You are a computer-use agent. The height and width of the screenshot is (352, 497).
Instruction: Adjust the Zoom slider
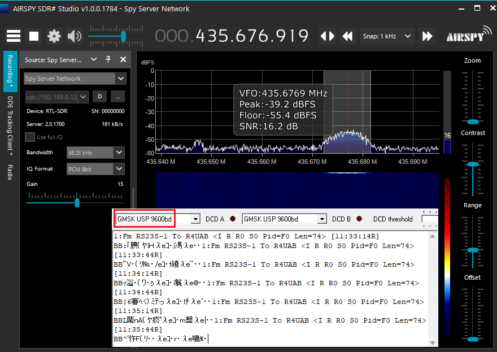[473, 121]
